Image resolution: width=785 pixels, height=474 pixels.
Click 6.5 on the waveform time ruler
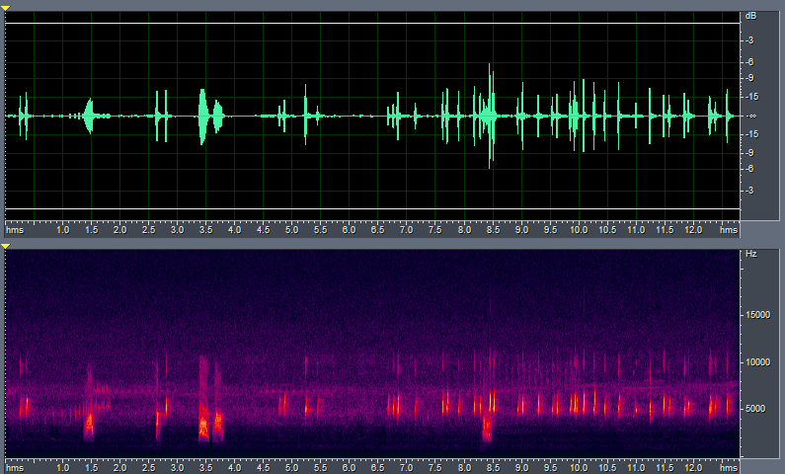tap(377, 230)
